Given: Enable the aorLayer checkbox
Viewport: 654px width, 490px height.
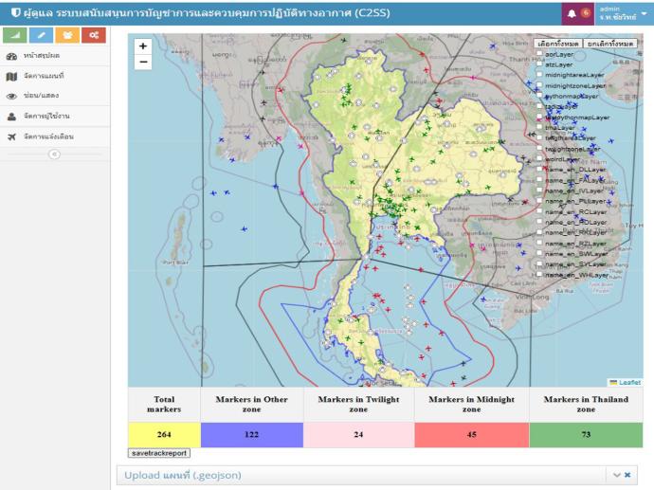Looking at the screenshot, I should tap(539, 54).
